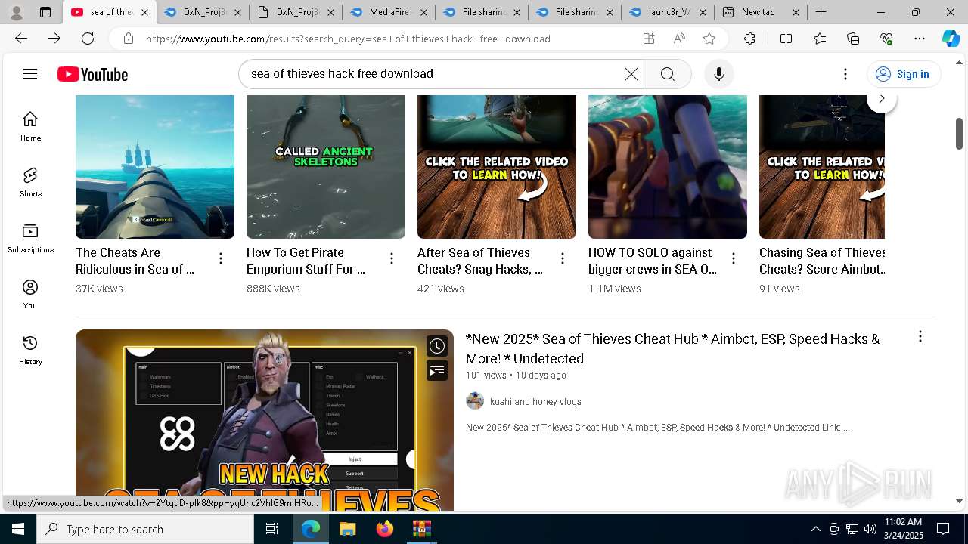Click the taskbar search box
Screen dimensions: 968x544
point(145,529)
